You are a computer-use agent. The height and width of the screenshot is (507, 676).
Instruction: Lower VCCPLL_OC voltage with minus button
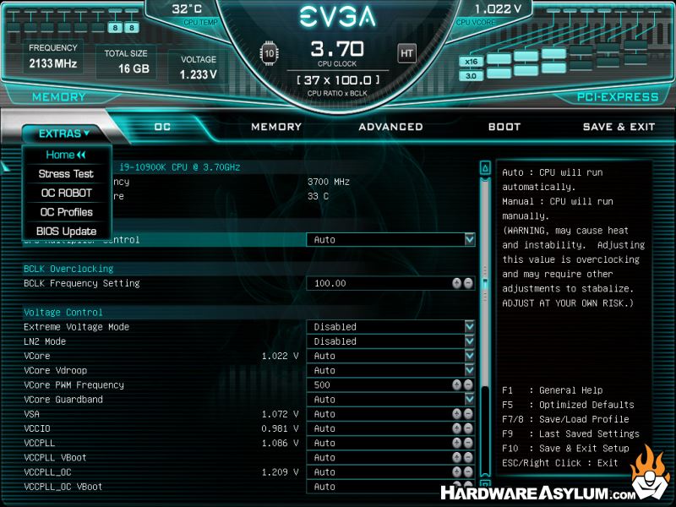point(468,472)
